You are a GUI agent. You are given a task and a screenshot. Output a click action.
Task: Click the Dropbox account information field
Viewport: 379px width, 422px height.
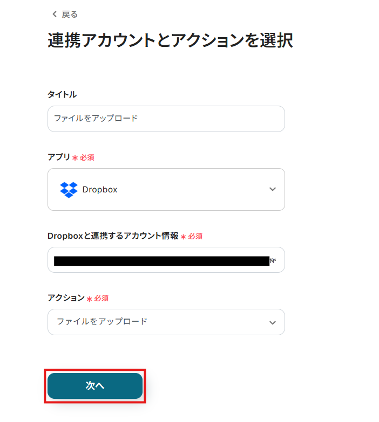point(162,260)
